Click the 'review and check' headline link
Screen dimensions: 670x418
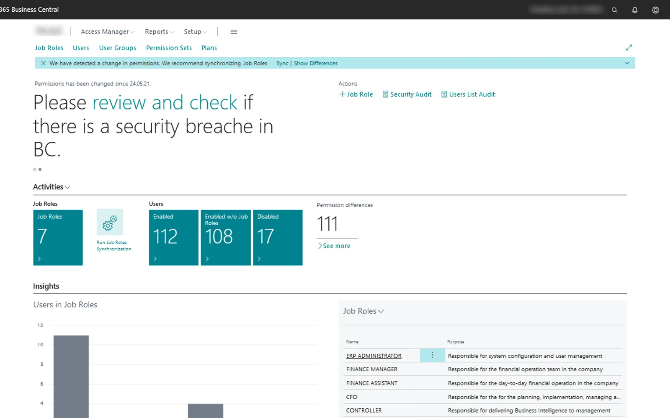(165, 103)
